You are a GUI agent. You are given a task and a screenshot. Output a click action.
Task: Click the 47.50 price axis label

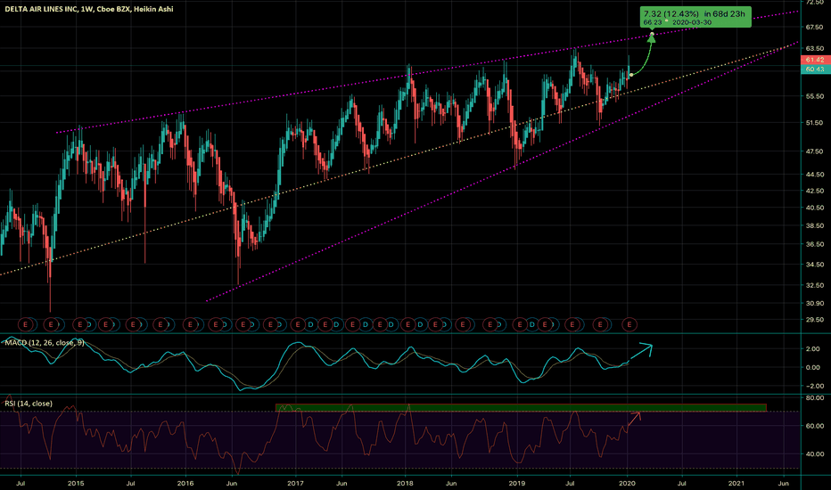[815, 151]
